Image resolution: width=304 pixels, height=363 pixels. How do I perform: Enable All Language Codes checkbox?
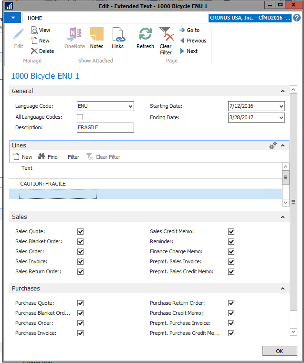coord(80,117)
